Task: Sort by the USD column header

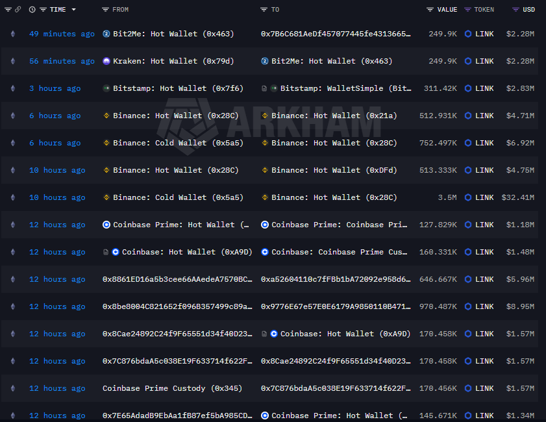Action: [528, 9]
